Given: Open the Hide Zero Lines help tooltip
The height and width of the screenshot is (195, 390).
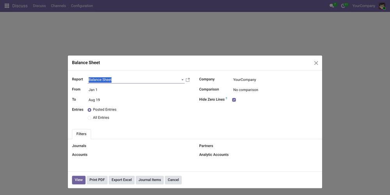Looking at the screenshot, I should [226, 98].
